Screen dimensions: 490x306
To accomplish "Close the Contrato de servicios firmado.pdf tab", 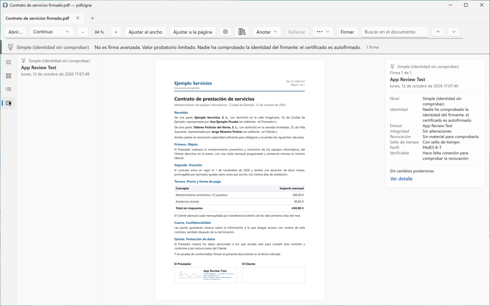I will [78, 18].
